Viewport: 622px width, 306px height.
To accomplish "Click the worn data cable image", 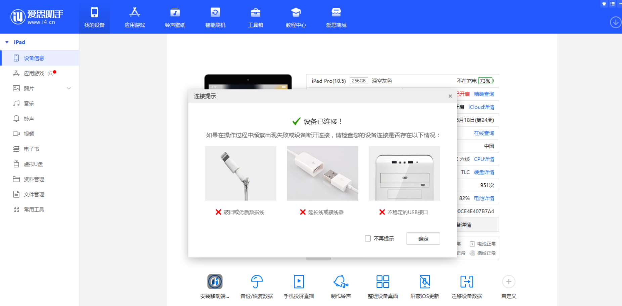I will click(241, 173).
